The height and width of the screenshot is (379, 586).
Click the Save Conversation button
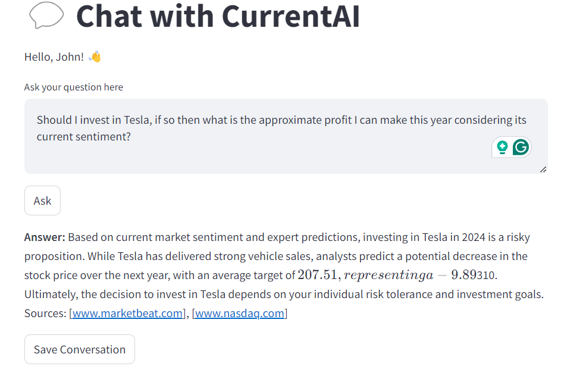(x=80, y=349)
